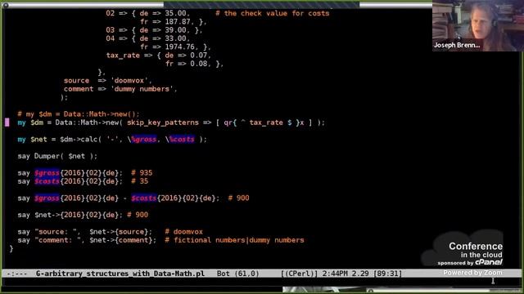Click the 'tax_rate' hash key
Screen dimensions: 524x294
(123, 56)
